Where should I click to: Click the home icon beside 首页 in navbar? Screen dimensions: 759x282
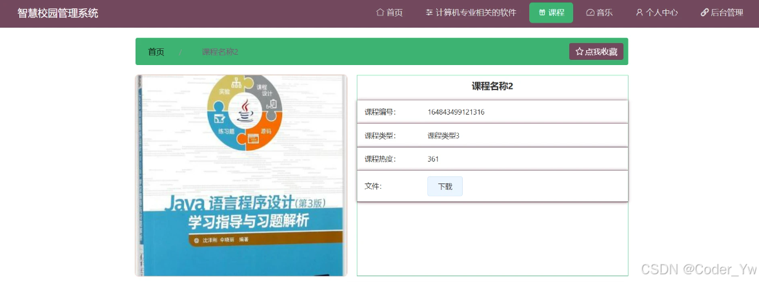[380, 13]
